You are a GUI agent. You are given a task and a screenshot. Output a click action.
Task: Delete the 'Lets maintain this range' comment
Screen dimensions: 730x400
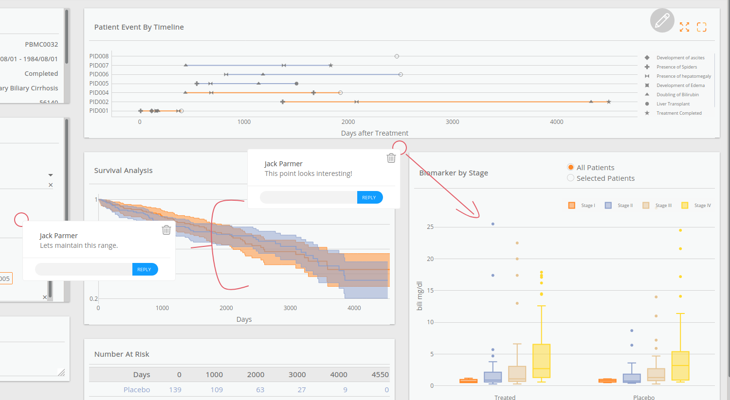pos(166,229)
